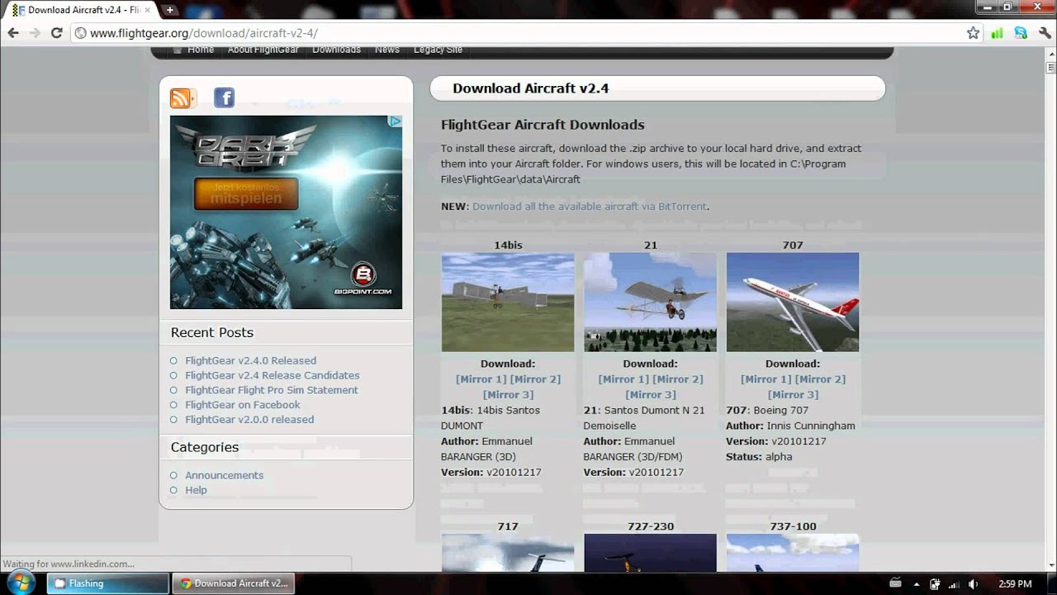Download aircraft 21 from Mirror 3
This screenshot has height=595, width=1057.
point(651,395)
